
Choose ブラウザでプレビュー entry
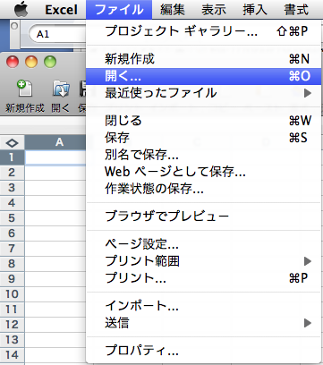pyautogui.click(x=204, y=216)
